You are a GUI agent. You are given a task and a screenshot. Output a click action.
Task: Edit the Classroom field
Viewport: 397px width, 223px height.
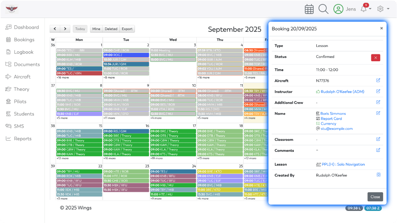pyautogui.click(x=378, y=139)
